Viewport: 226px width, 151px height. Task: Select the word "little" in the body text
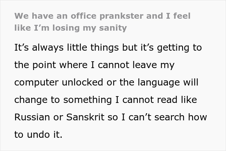(77, 47)
